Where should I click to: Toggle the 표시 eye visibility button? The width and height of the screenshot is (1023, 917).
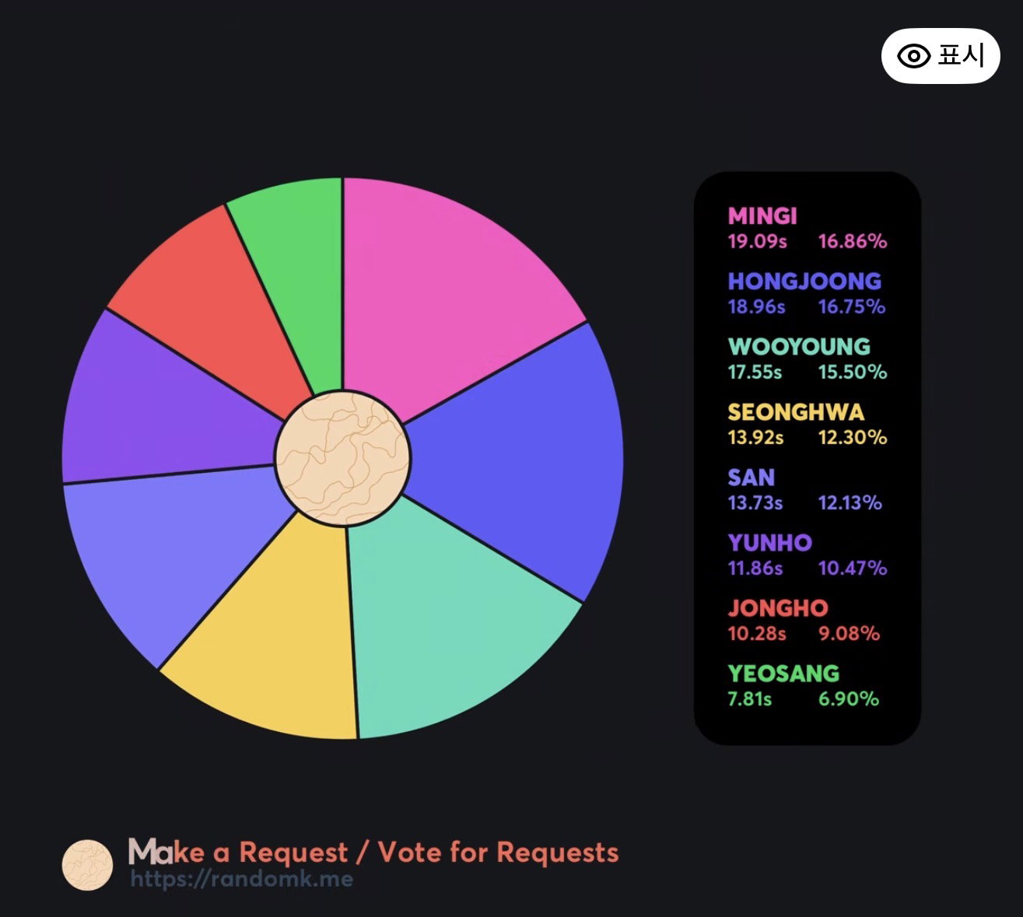(940, 56)
